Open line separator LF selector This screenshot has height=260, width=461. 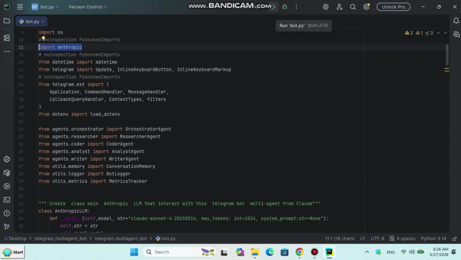click(362, 238)
